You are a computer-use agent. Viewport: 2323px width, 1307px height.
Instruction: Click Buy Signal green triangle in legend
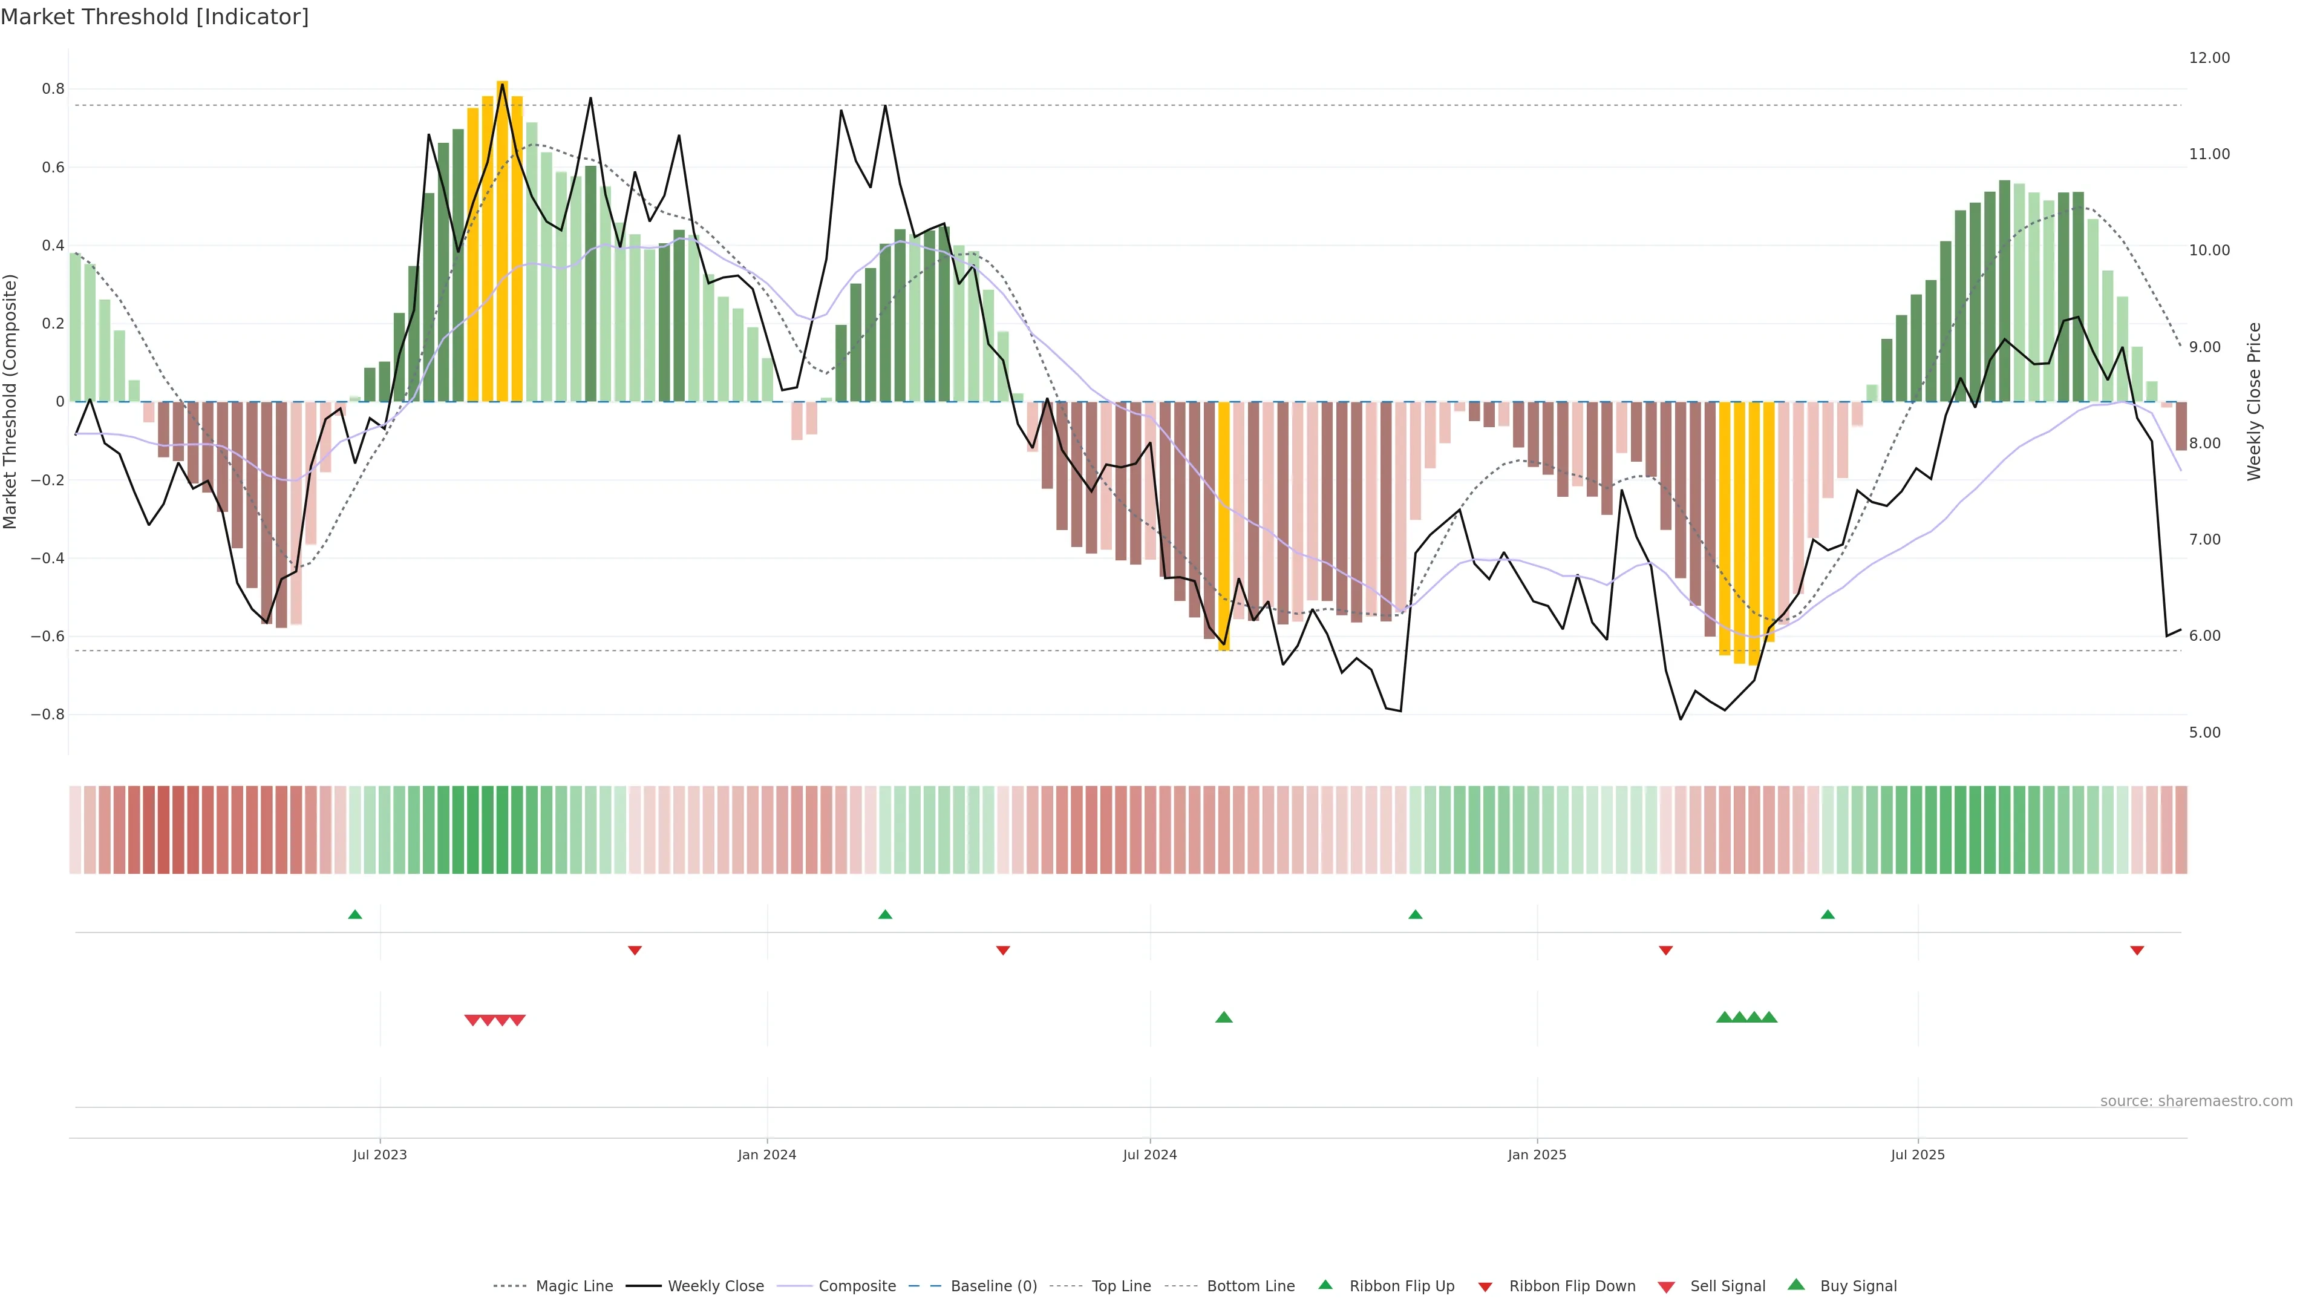point(1796,1285)
